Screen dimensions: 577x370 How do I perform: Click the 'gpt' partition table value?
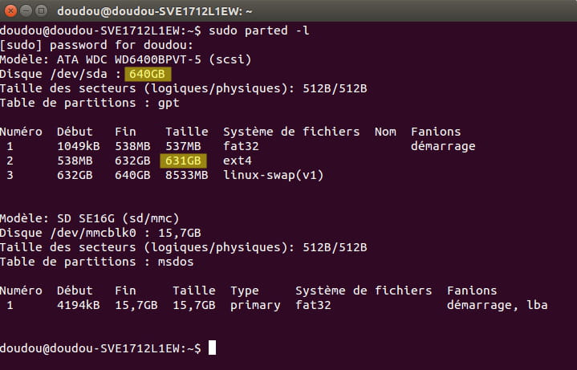tap(169, 104)
